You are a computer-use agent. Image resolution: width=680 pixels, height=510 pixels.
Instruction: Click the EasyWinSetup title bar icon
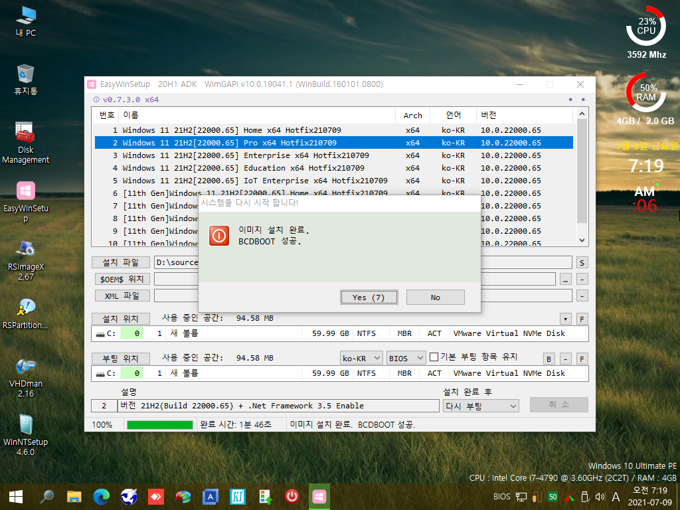pos(92,84)
